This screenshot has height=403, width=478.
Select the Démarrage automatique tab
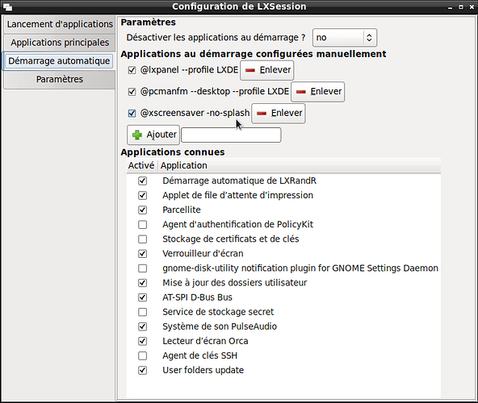pyautogui.click(x=59, y=61)
